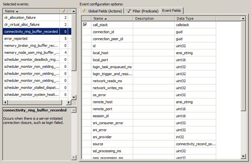Screen dimensions: 251x164
Task: Select connectivity_ring_buffer_recorded event row
Action: click(x=37, y=32)
